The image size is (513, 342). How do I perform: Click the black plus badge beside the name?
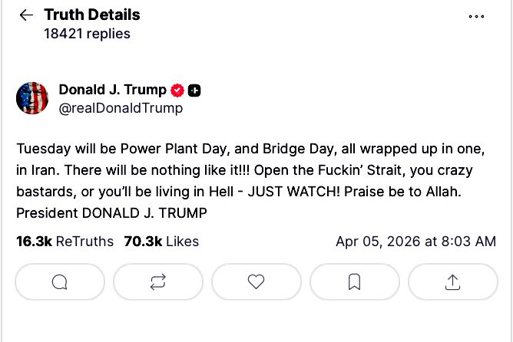[x=194, y=90]
